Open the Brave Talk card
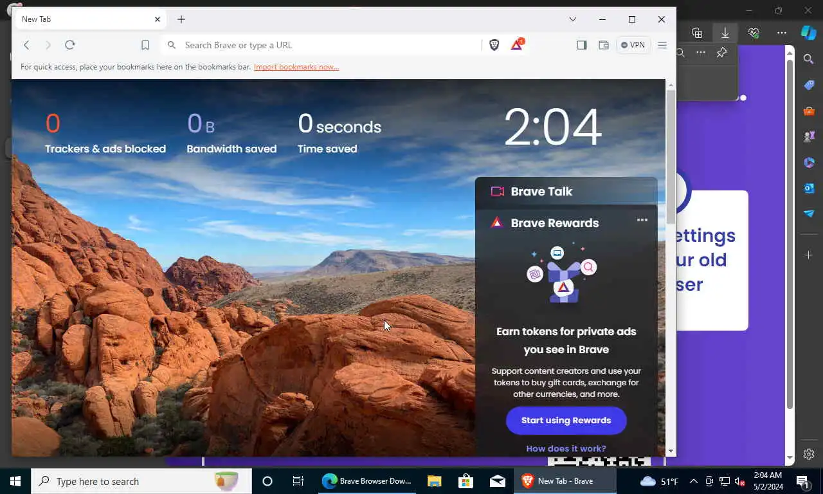 pos(566,191)
